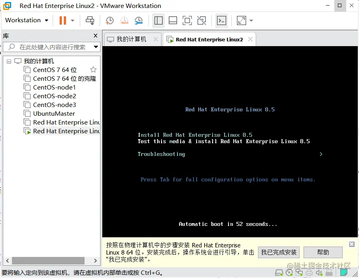Select CentOS-node3 in library
This screenshot has height=278, width=359.
[55, 105]
